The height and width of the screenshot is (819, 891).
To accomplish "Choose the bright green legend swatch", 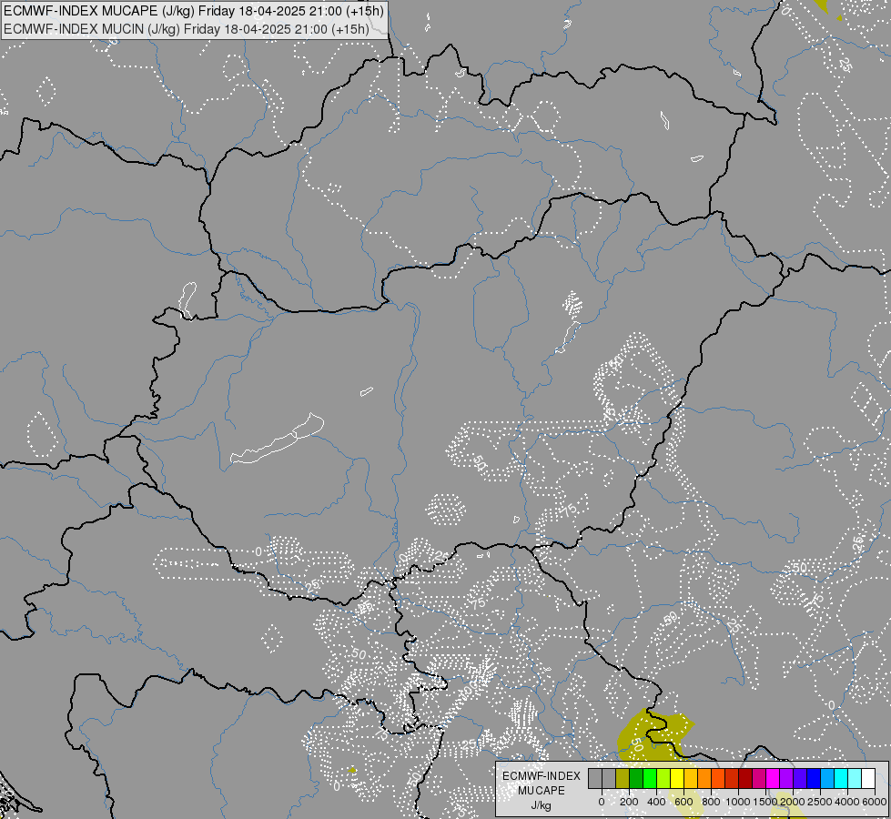I will pyautogui.click(x=650, y=778).
